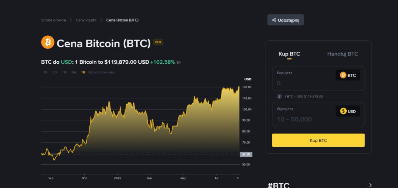Open the USD currency selector
The image size is (398, 188).
tap(348, 111)
